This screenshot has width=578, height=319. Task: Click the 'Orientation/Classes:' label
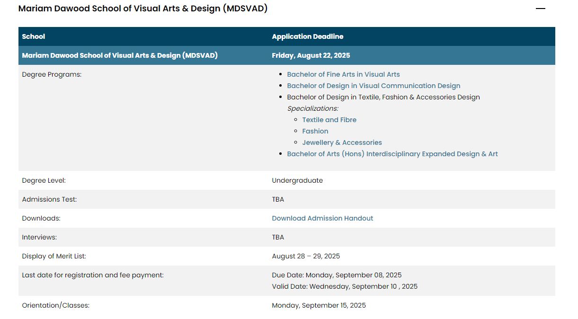tap(56, 305)
